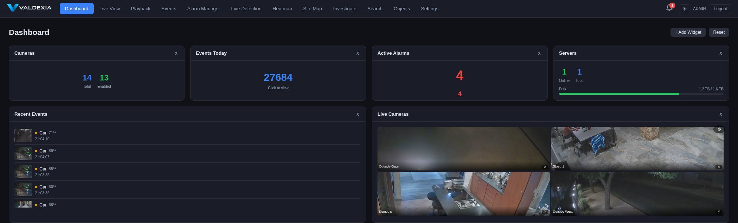Image resolution: width=738 pixels, height=223 pixels.
Task: Remove Kombuis camera tile
Action: click(x=545, y=212)
